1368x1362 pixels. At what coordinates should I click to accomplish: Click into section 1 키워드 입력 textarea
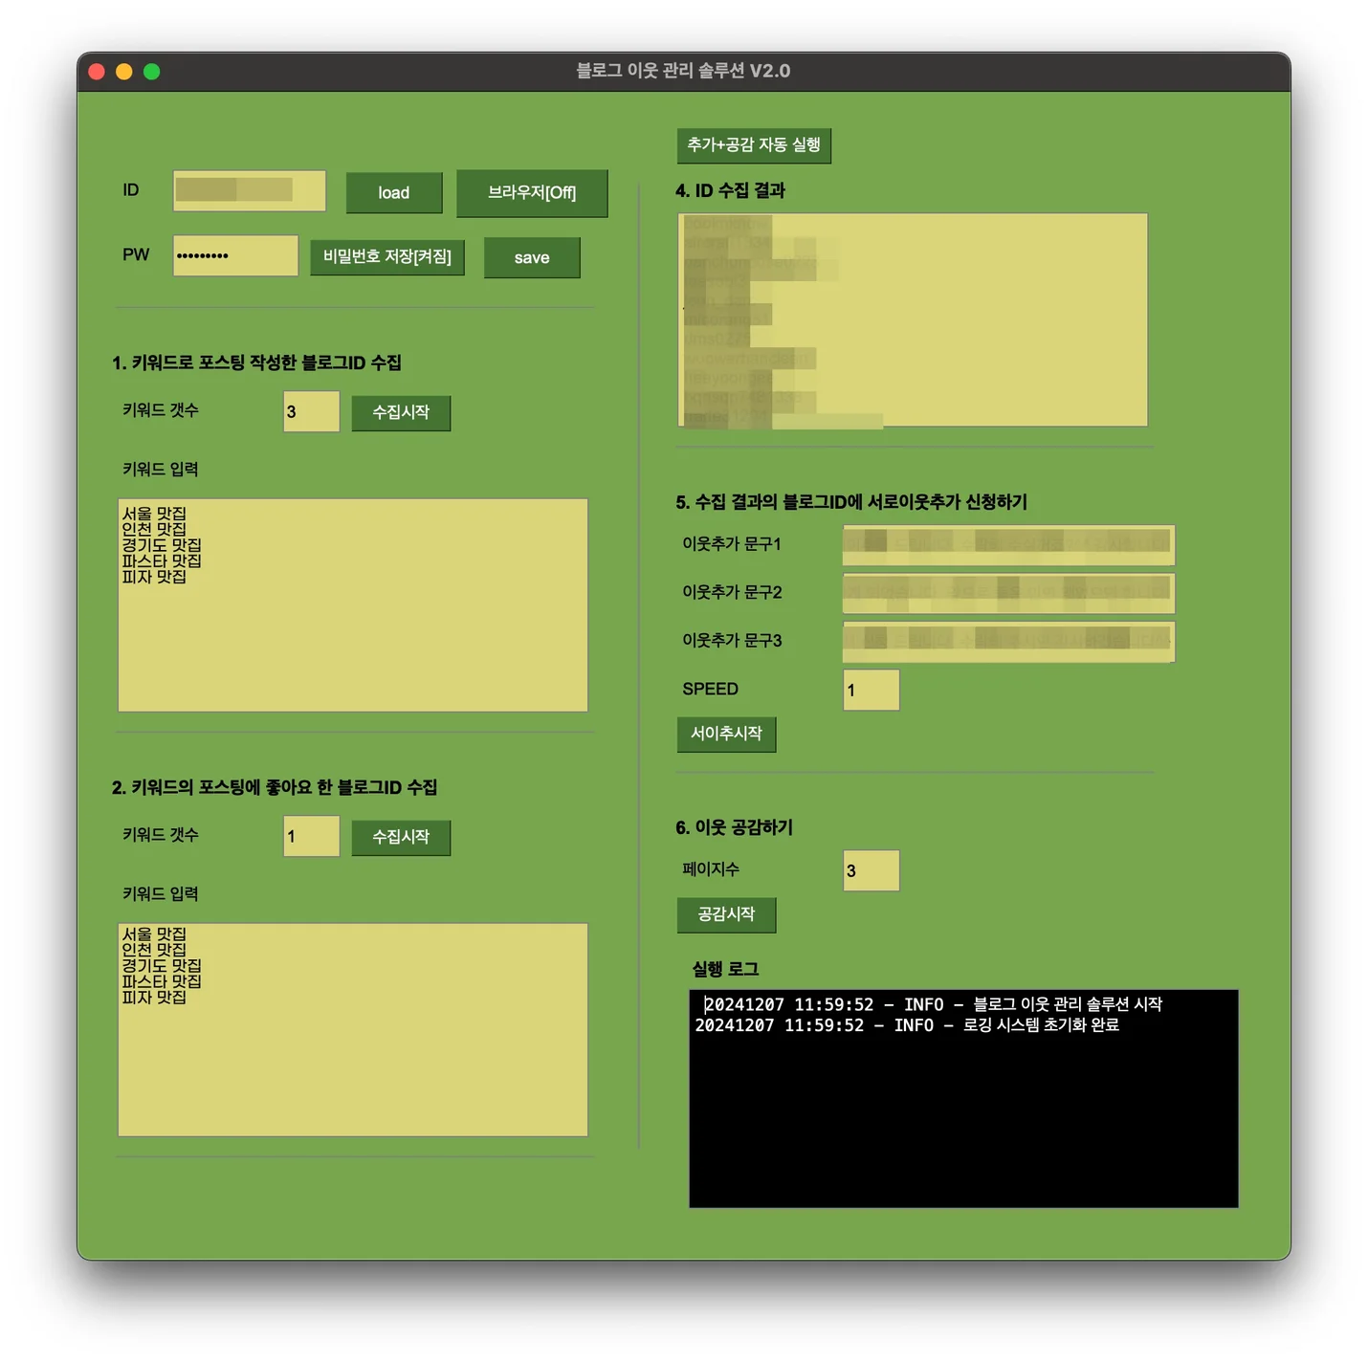[x=353, y=605]
